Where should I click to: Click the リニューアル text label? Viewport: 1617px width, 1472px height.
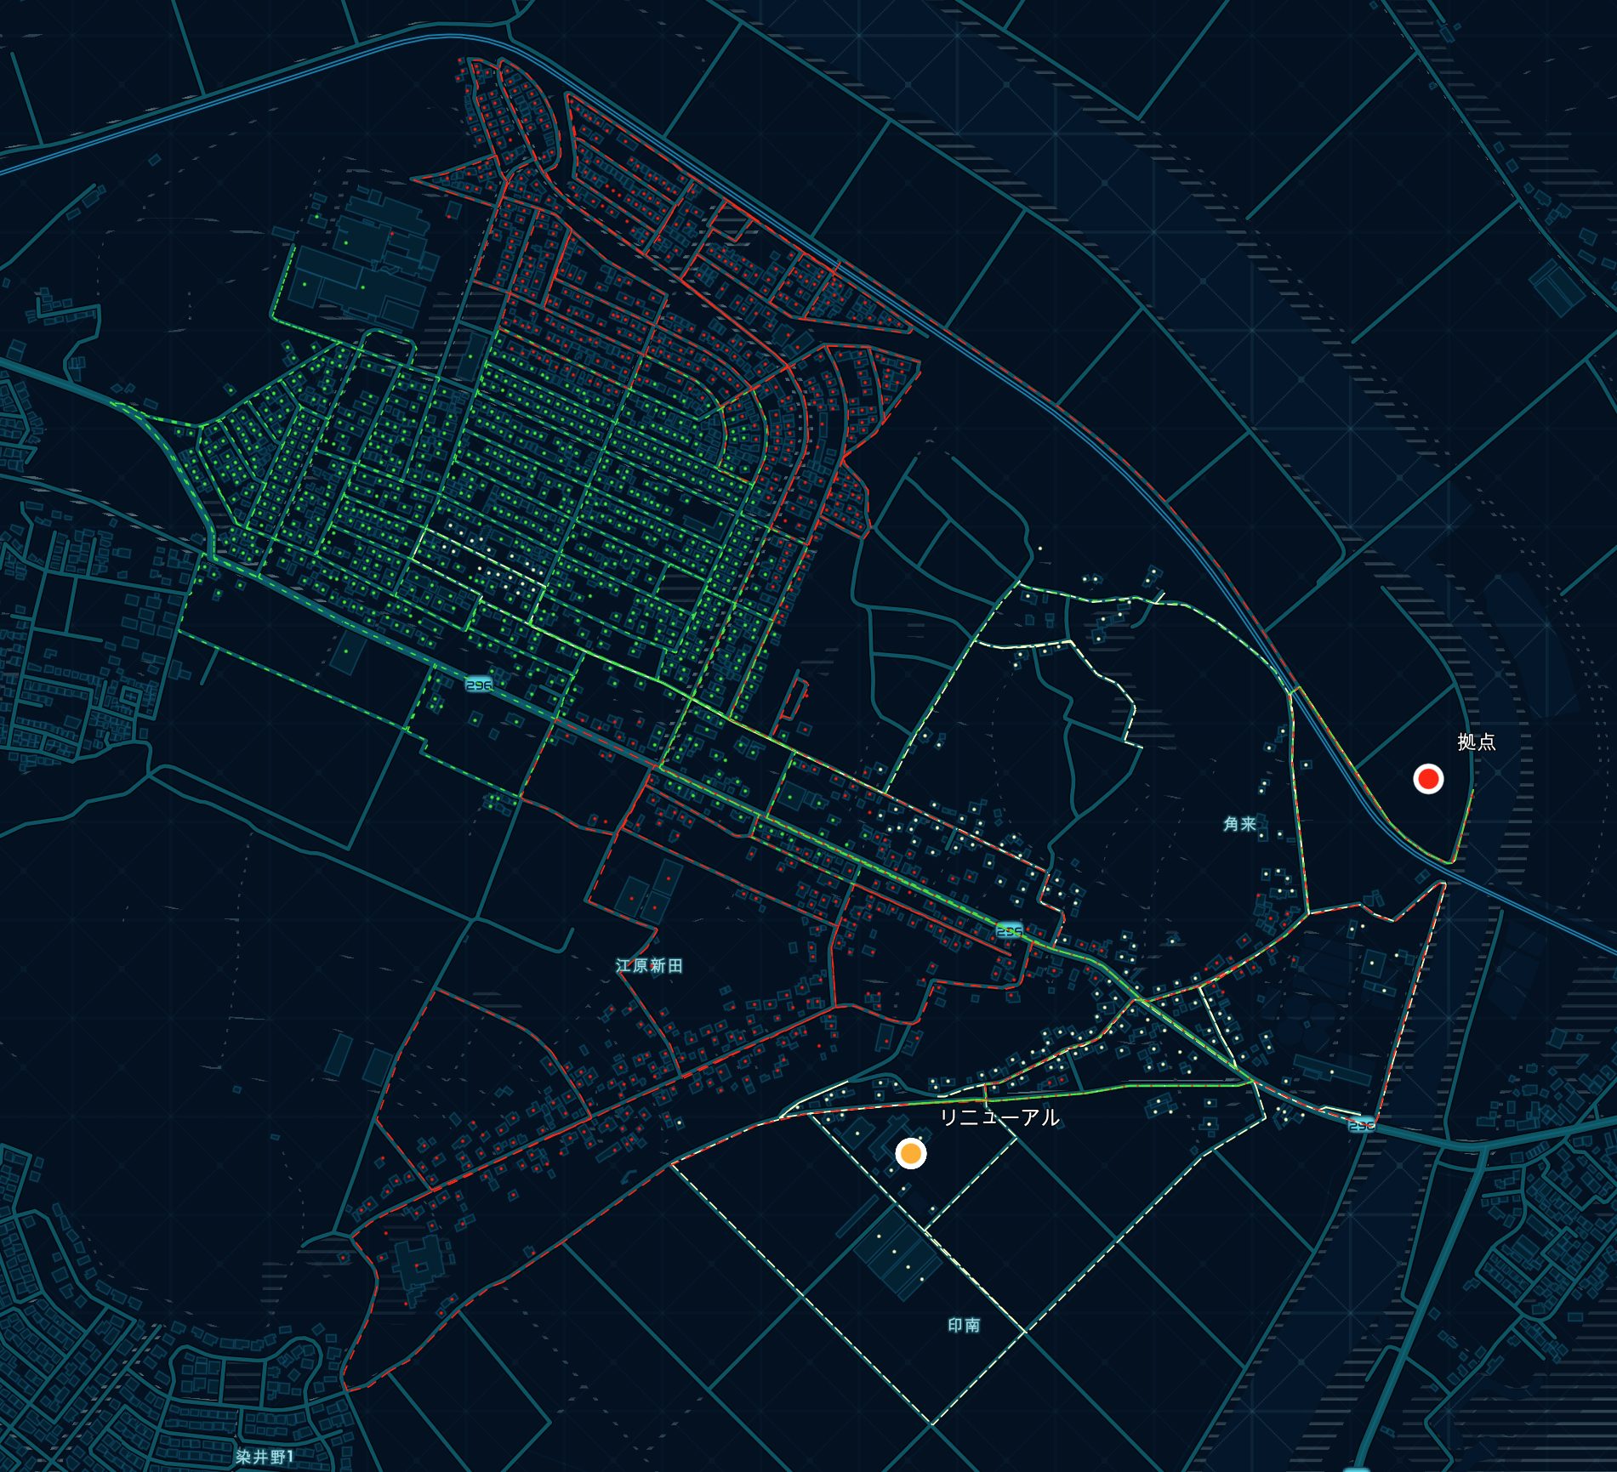[x=999, y=1117]
